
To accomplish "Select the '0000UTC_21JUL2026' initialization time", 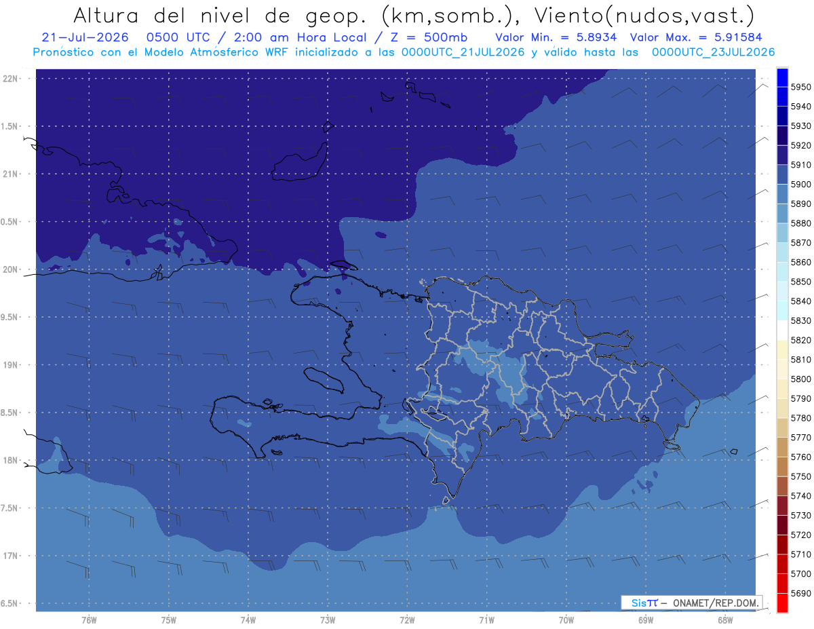I will (464, 52).
